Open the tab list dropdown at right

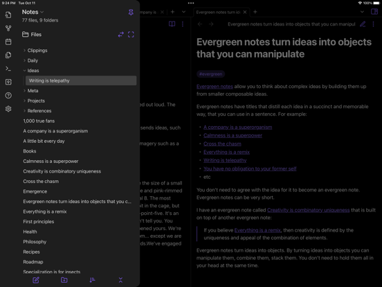362,12
